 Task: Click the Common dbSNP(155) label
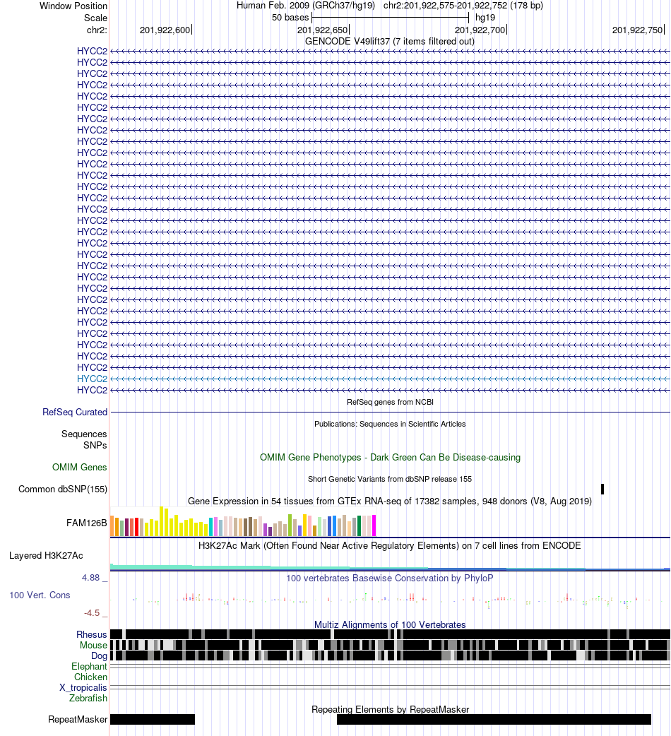coord(63,489)
